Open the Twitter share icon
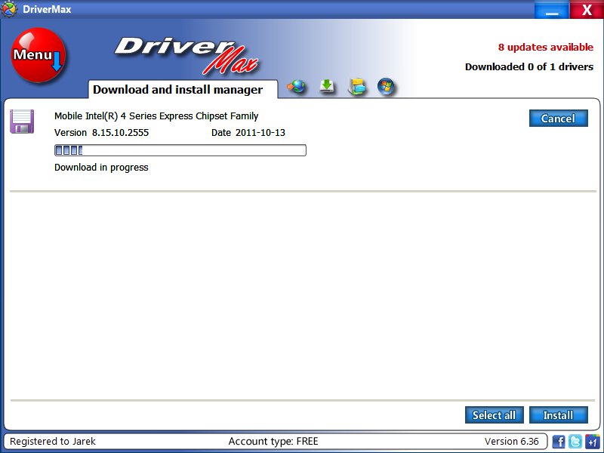The height and width of the screenshot is (453, 604). tap(575, 441)
